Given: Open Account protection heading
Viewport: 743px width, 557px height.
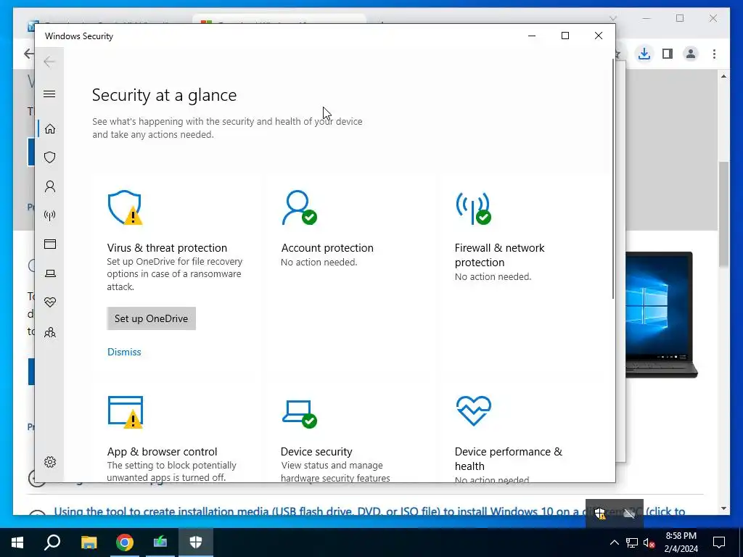Looking at the screenshot, I should [327, 248].
